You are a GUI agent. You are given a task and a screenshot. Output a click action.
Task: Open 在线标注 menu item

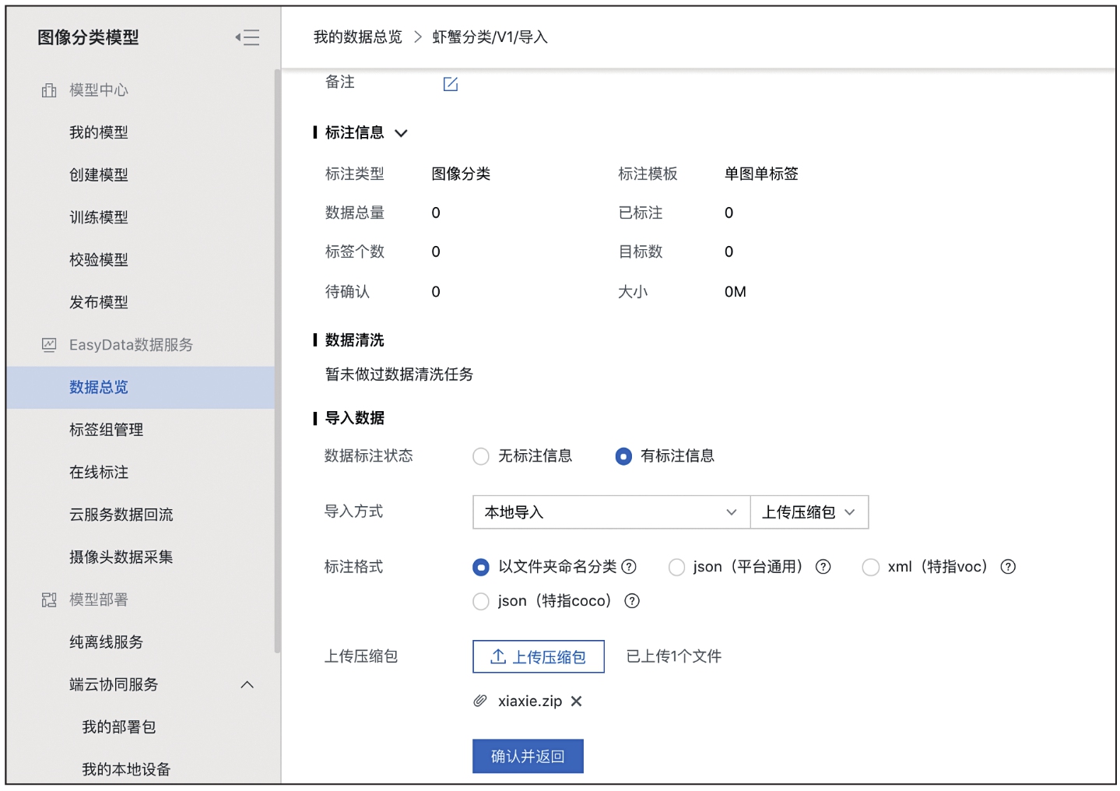click(x=99, y=473)
